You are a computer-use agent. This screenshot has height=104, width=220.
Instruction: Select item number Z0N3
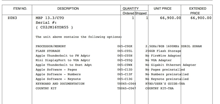[12, 18]
